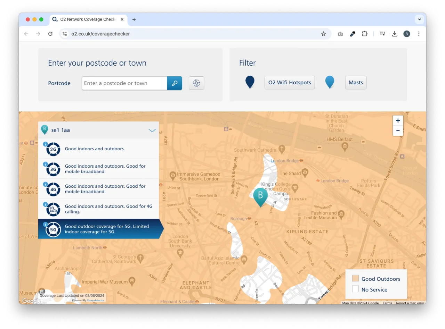The width and height of the screenshot is (445, 329).
Task: Use the locate-me crosshair button
Action: [x=196, y=83]
